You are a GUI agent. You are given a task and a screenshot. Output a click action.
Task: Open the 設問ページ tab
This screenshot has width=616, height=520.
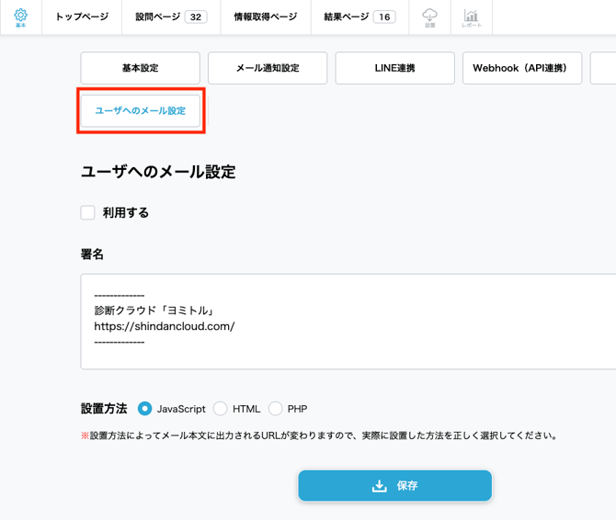pos(171,17)
